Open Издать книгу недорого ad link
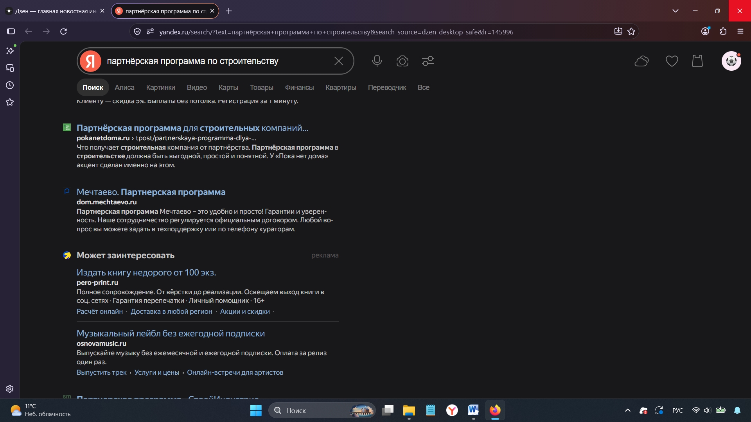 (146, 272)
